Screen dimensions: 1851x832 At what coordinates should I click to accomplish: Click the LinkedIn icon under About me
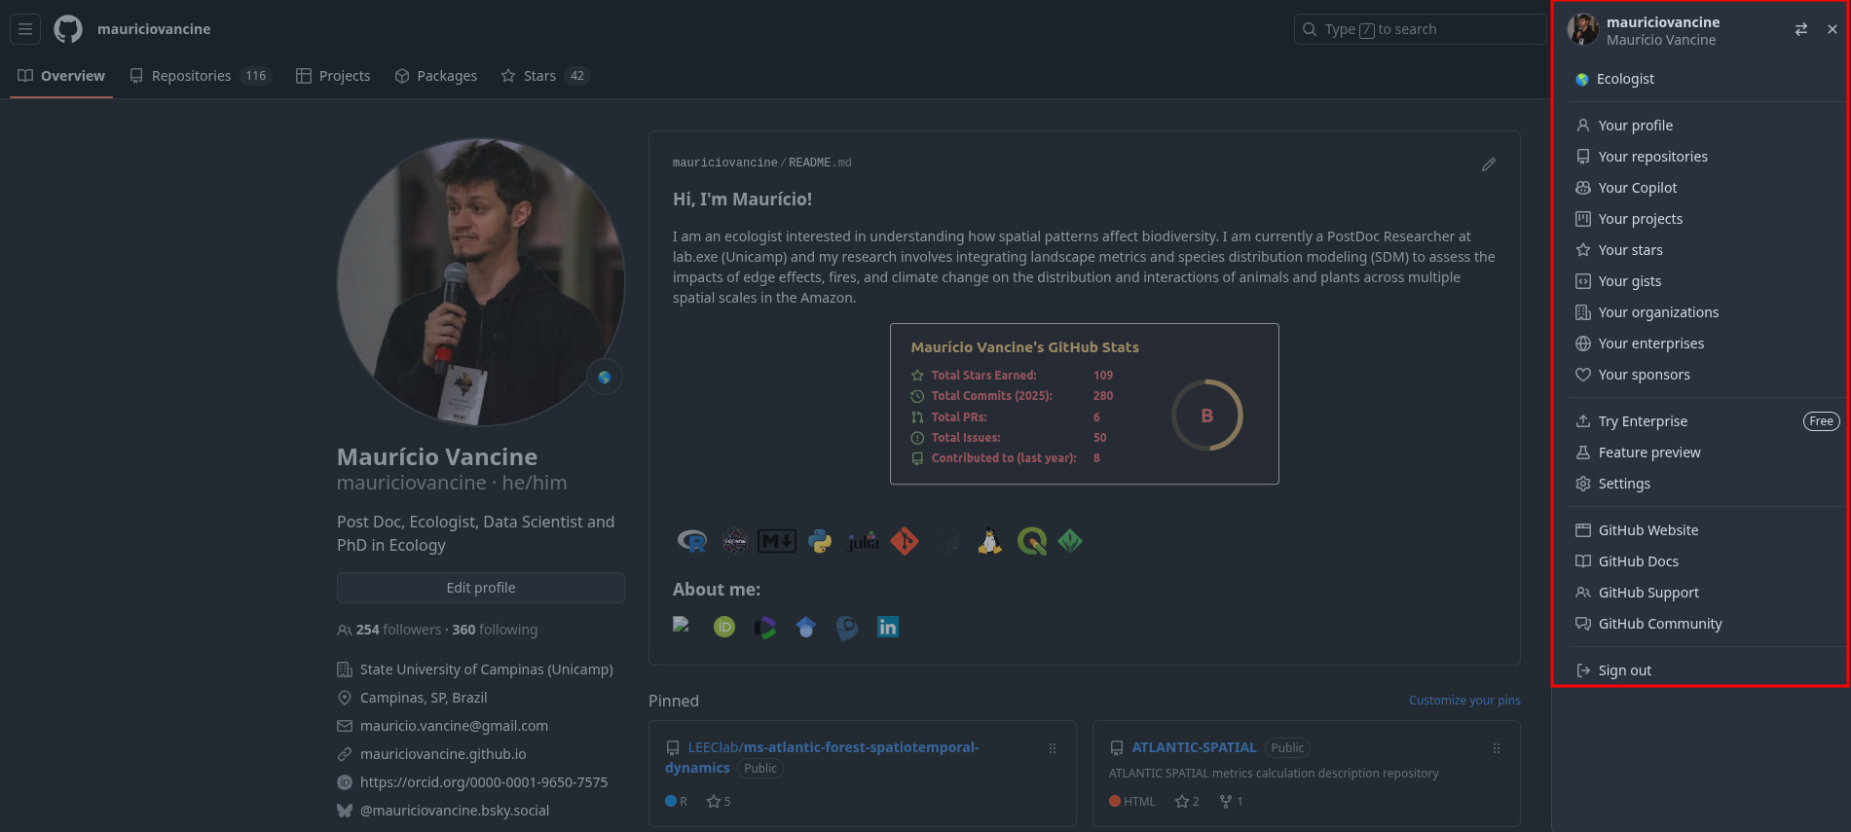[x=887, y=628]
